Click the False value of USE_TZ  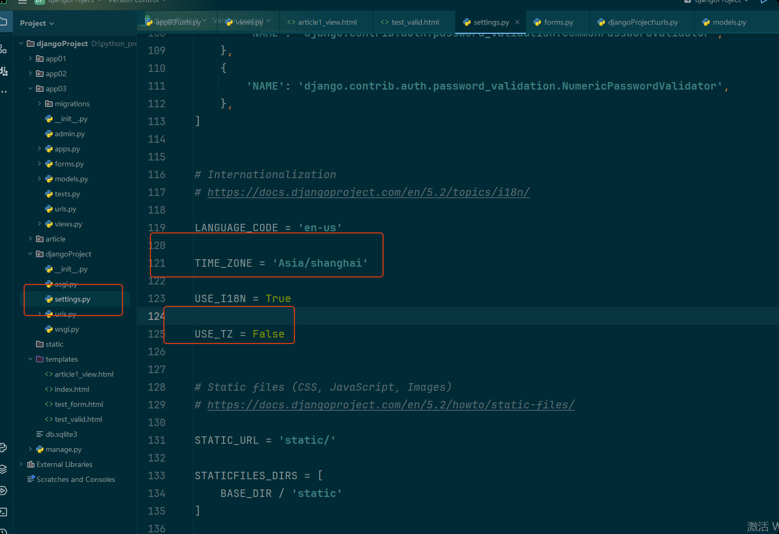(x=269, y=334)
